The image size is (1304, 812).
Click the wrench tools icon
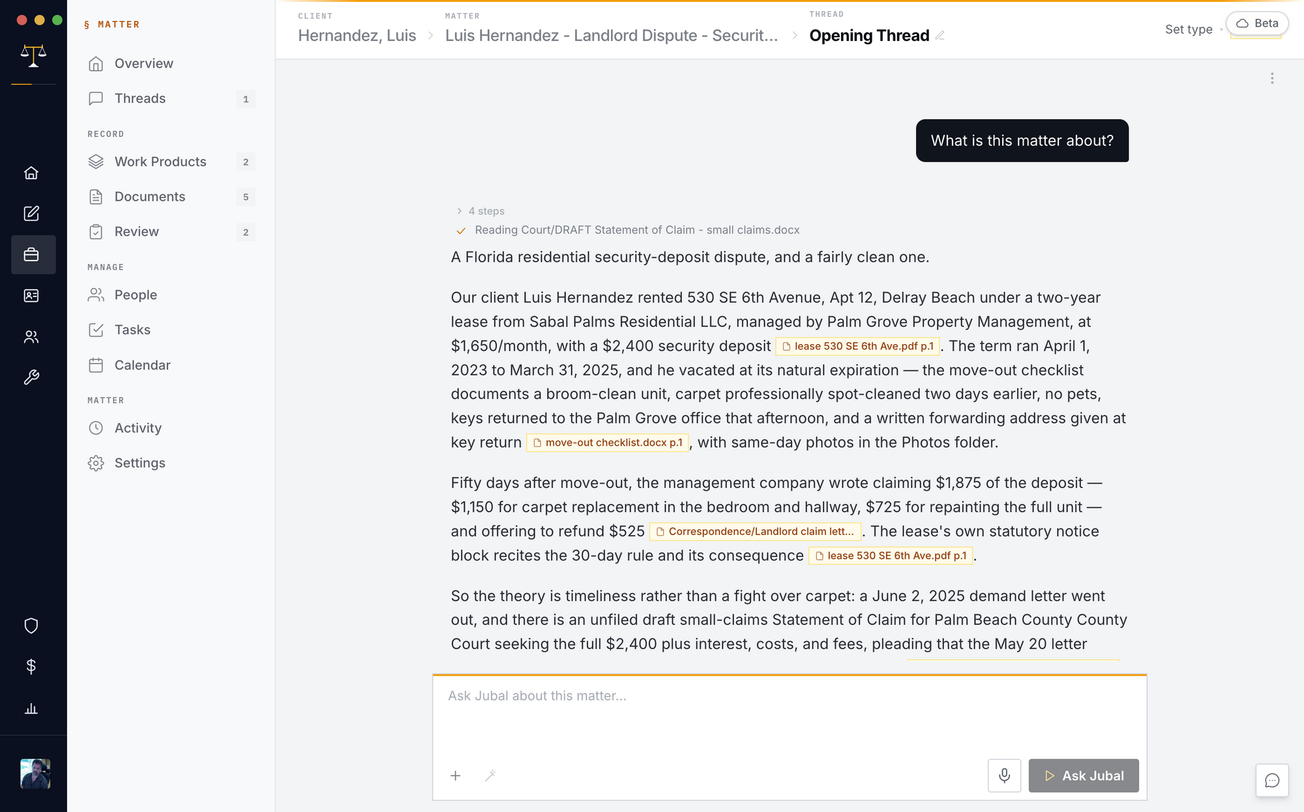coord(31,377)
